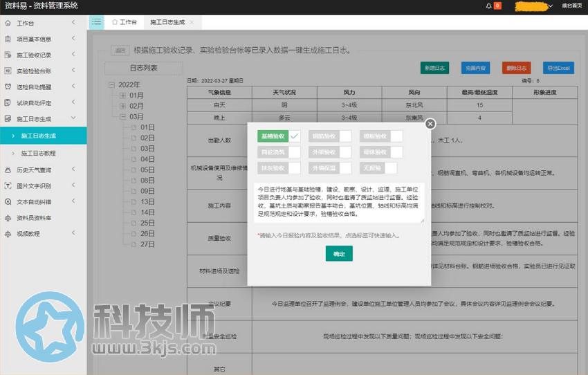Click the 图片文字识别 OCR icon
Image resolution: width=588 pixels, height=375 pixels.
[x=8, y=185]
